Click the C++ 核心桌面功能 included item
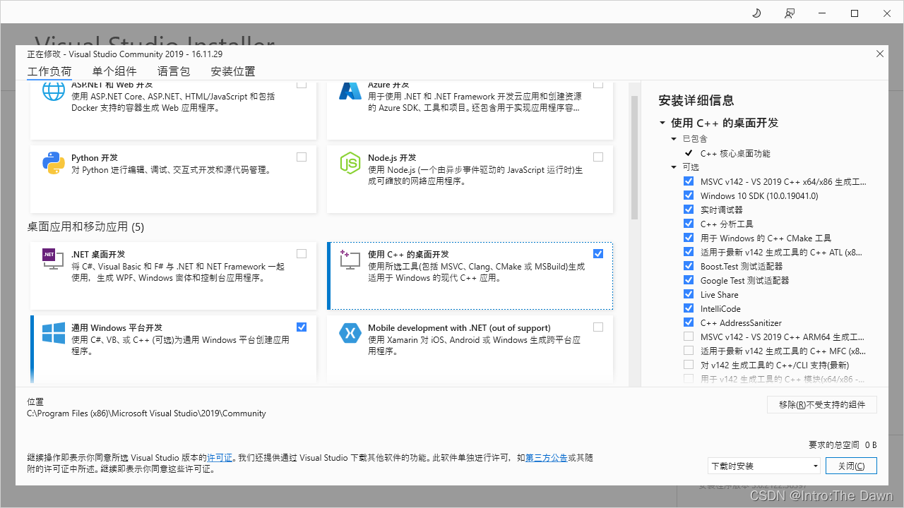This screenshot has height=508, width=904. (735, 153)
